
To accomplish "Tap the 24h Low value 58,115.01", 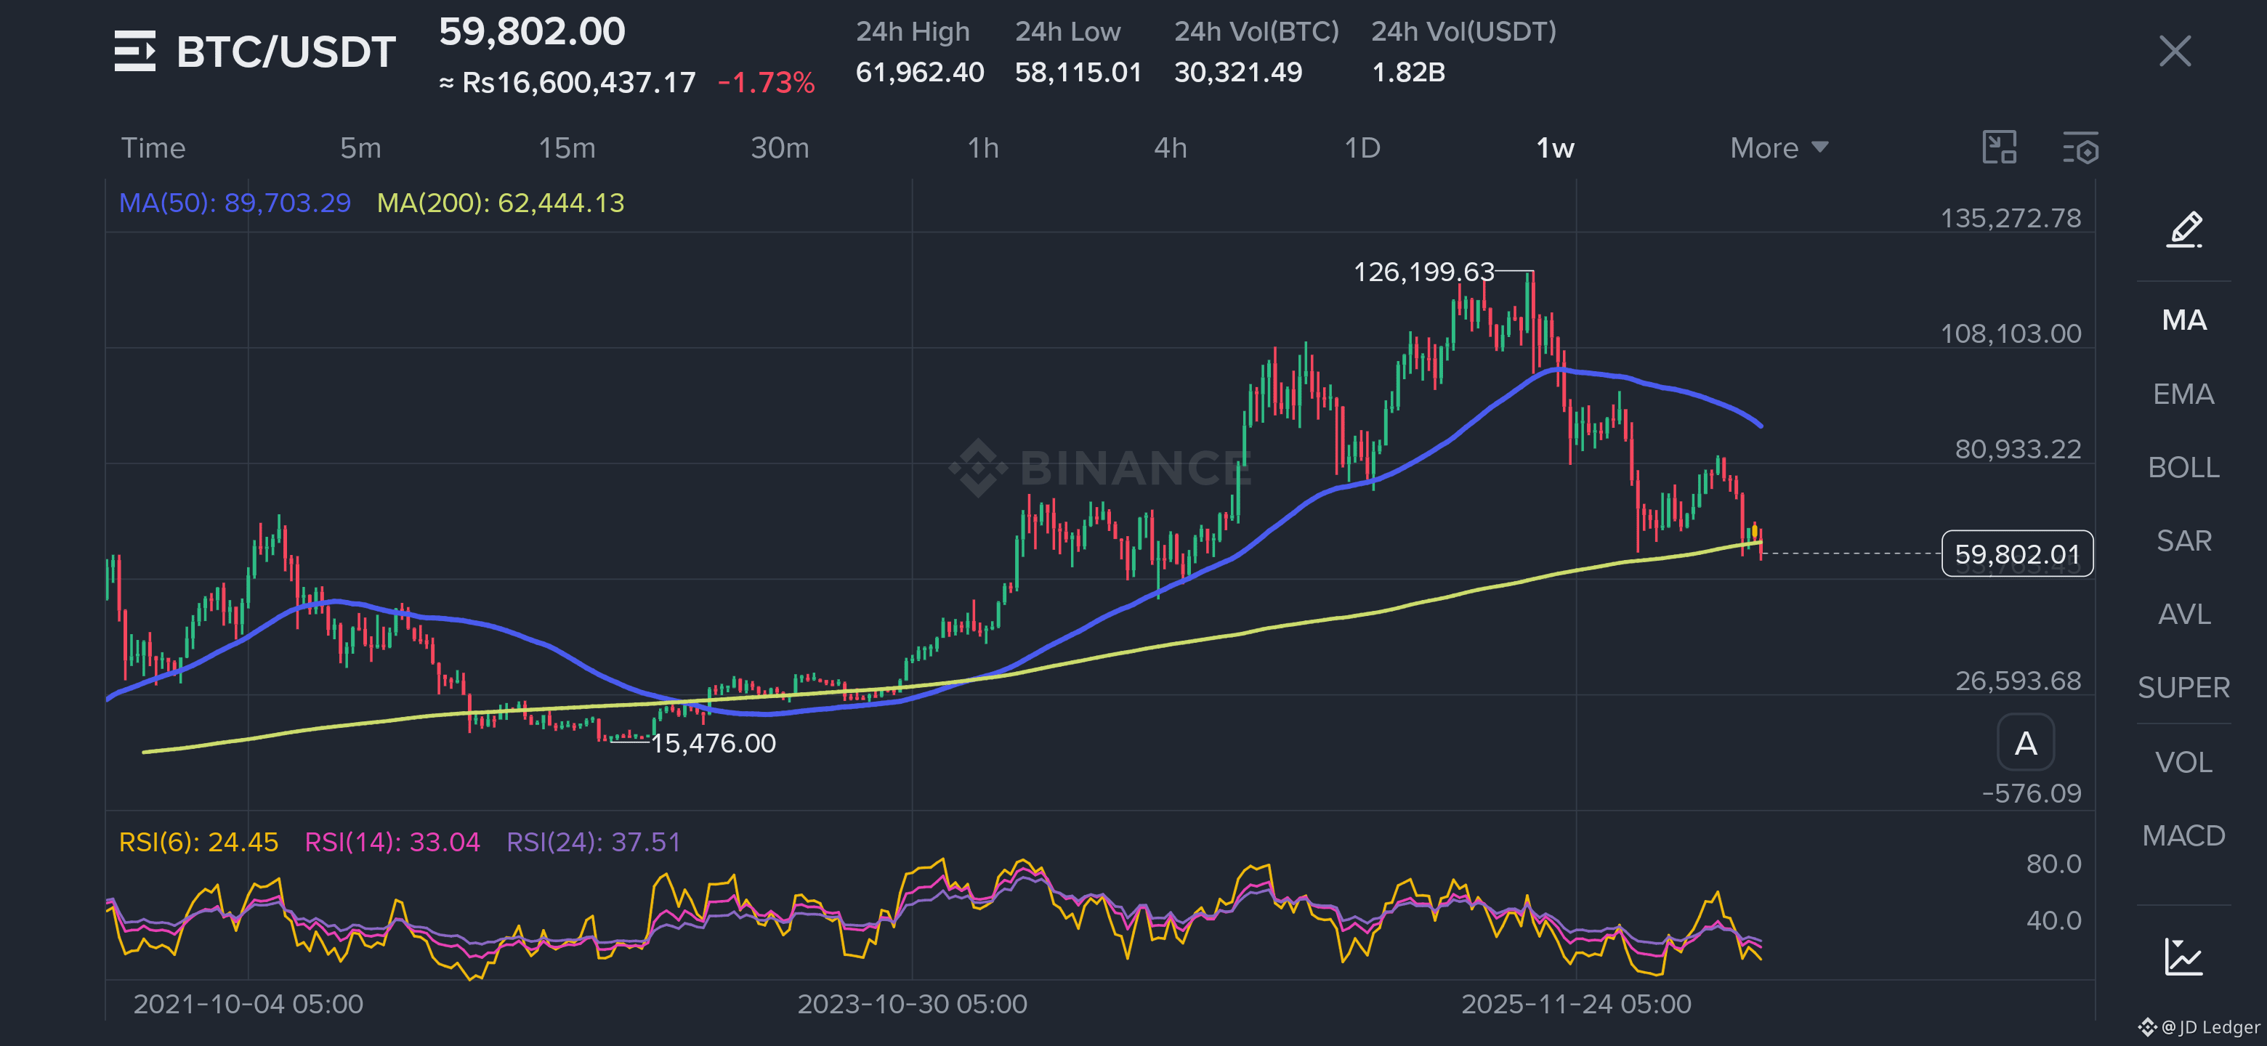I will point(1078,72).
